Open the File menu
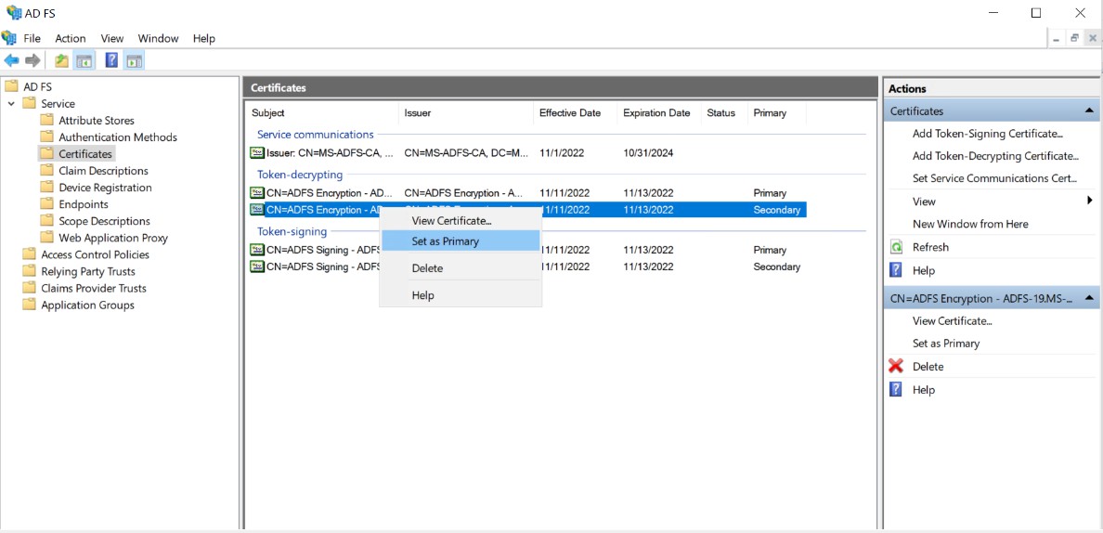Image resolution: width=1103 pixels, height=533 pixels. 32,39
